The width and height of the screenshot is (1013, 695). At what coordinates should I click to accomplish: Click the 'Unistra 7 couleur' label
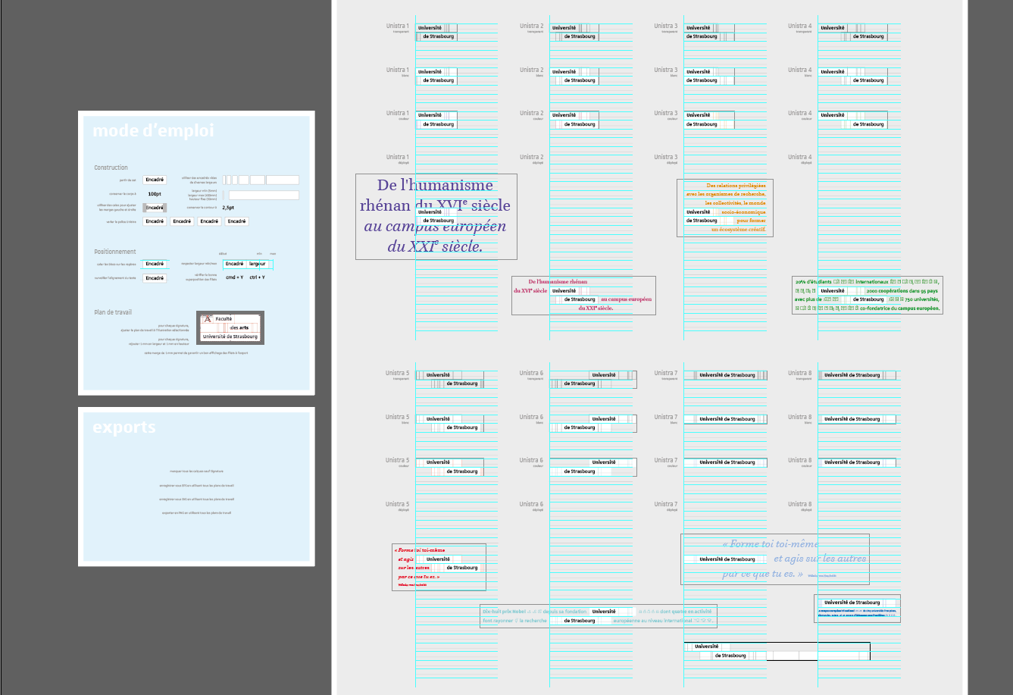pos(666,462)
